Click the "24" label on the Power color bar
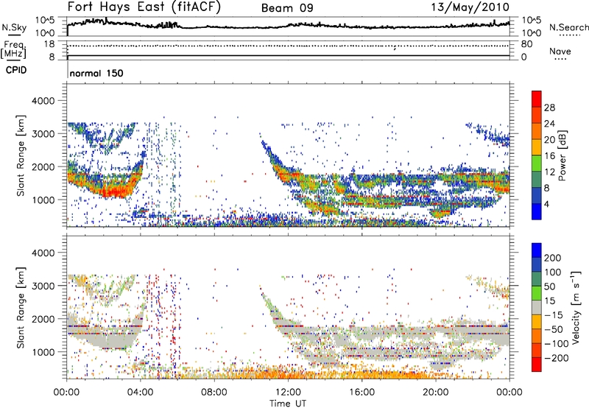The width and height of the screenshot is (589, 408). tap(549, 124)
